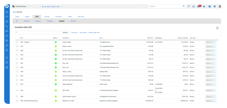Open Options dropdown for job 1473
The height and width of the screenshot is (108, 227).
[209, 46]
